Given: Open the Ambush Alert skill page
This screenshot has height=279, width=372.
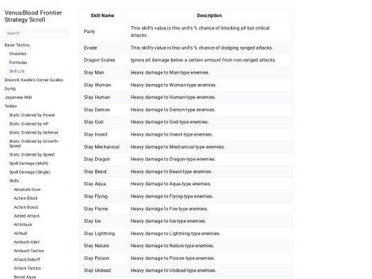Looking at the screenshot, I should pos(27,242).
